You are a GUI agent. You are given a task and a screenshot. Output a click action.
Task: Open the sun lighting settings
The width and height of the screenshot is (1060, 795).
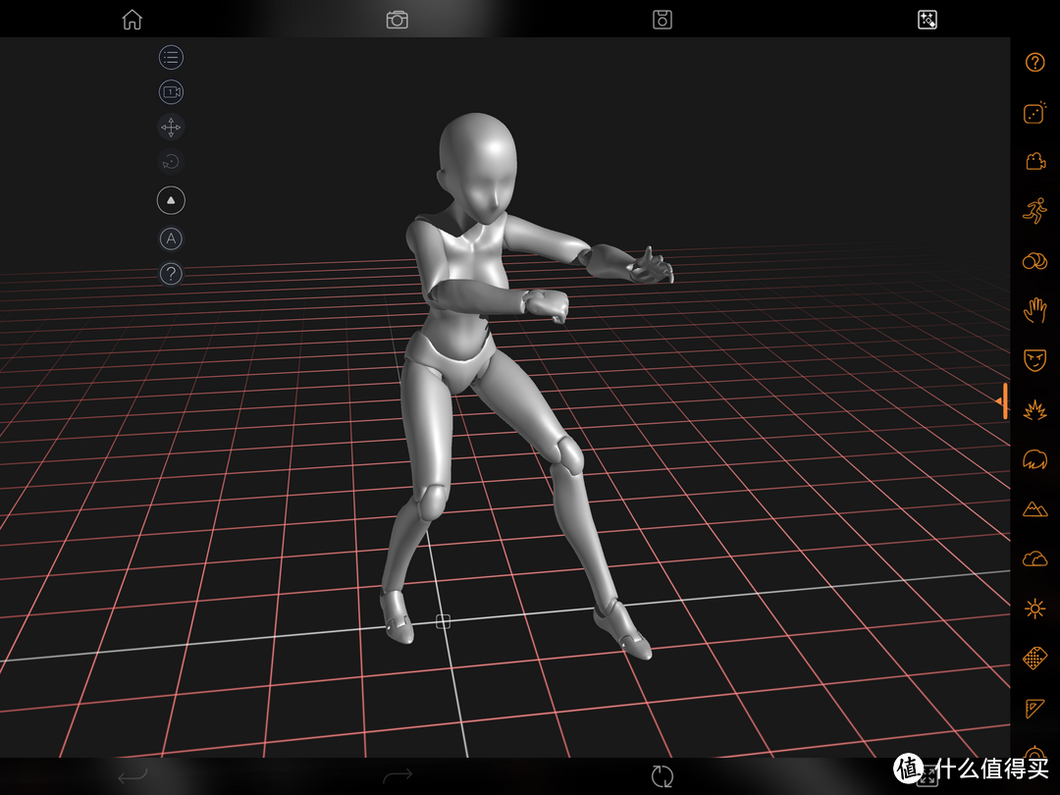pyautogui.click(x=1035, y=609)
